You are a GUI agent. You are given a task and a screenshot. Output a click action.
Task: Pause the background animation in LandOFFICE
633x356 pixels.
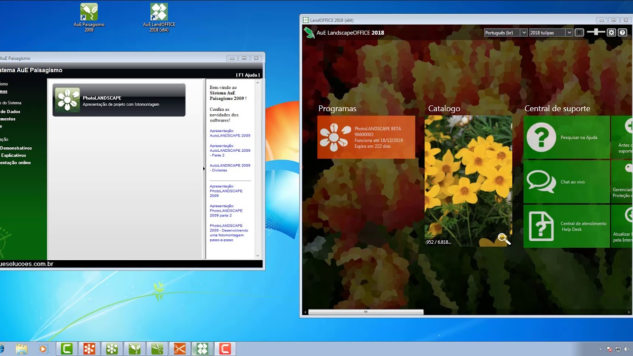pyautogui.click(x=579, y=33)
